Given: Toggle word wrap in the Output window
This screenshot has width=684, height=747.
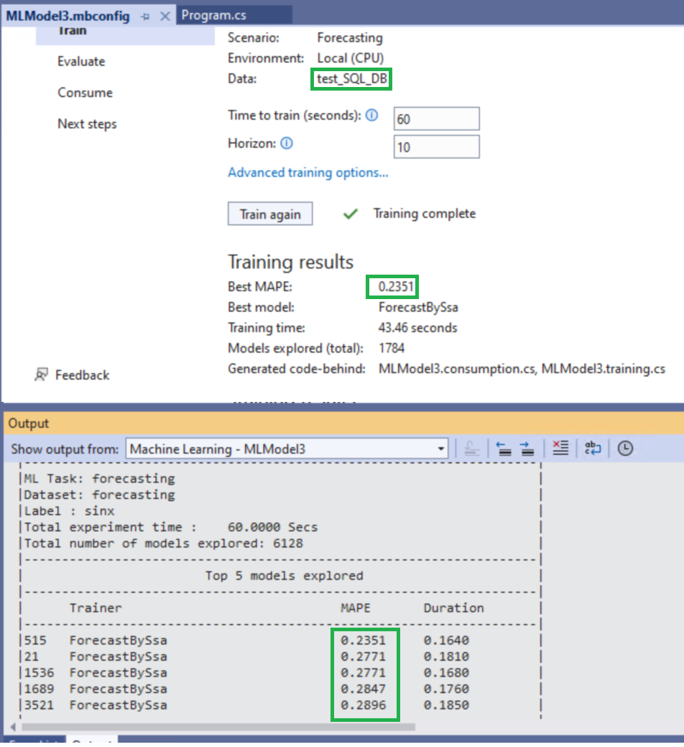Looking at the screenshot, I should pos(592,449).
